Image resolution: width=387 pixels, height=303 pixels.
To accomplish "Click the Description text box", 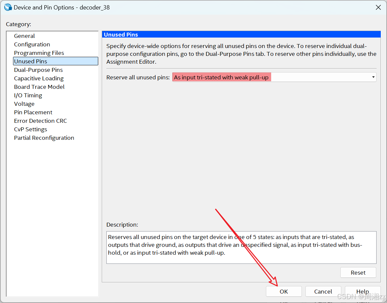I will point(241,247).
